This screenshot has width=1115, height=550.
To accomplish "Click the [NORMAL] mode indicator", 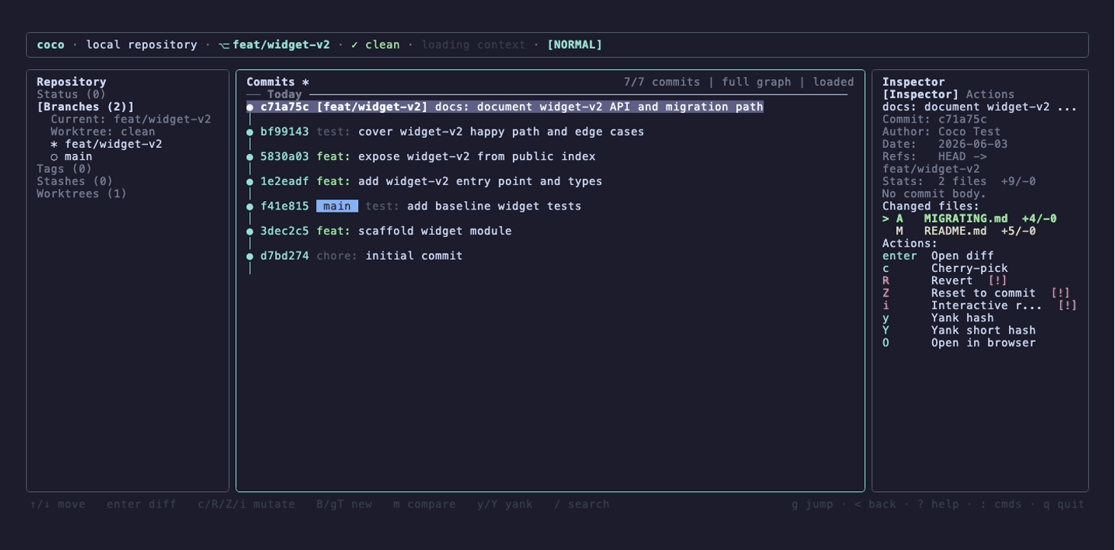I will pyautogui.click(x=575, y=45).
